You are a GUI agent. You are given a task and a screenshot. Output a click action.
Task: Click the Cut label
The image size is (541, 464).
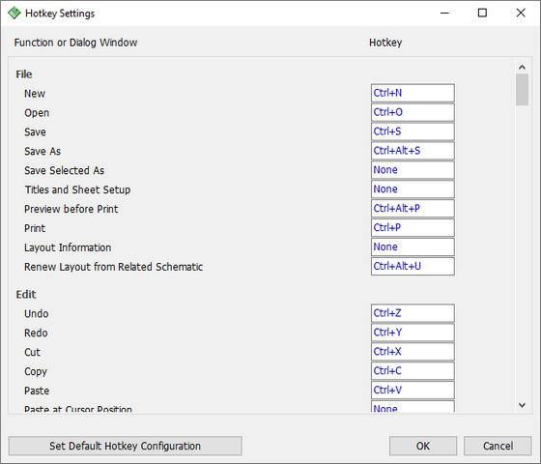pyautogui.click(x=32, y=353)
